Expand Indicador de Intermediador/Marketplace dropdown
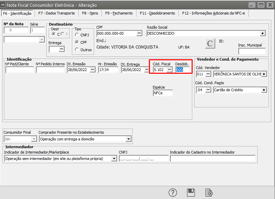 pos(114,159)
